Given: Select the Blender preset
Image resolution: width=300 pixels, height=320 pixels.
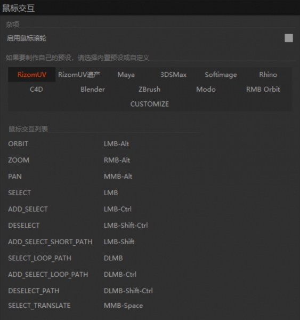Looking at the screenshot, I should (93, 89).
